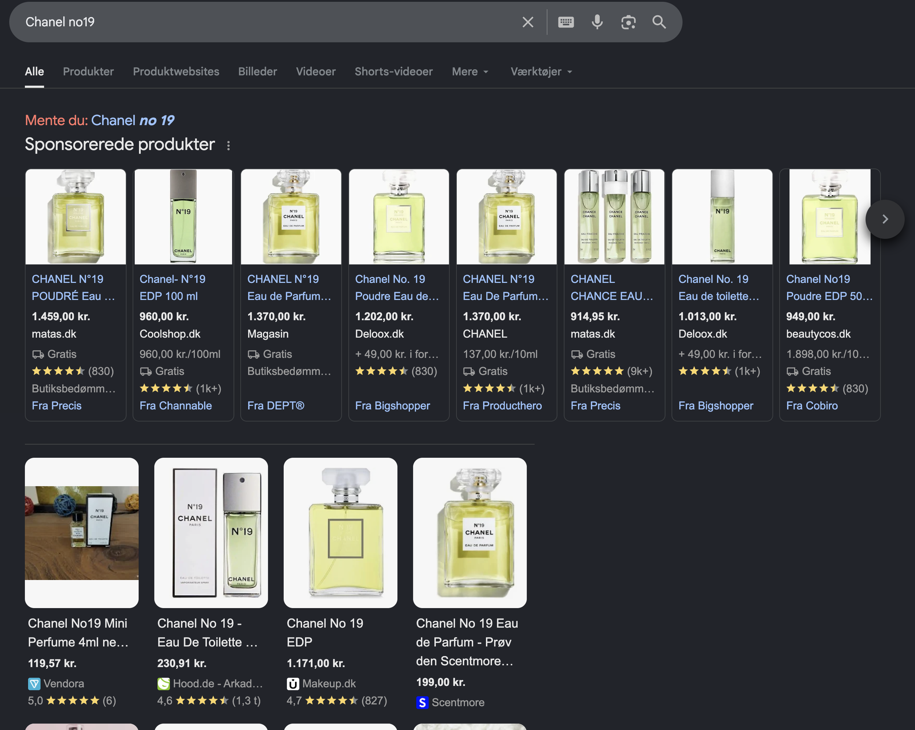
Task: Click the 1.459,00 kr. matas.dk product image
Action: 75,217
